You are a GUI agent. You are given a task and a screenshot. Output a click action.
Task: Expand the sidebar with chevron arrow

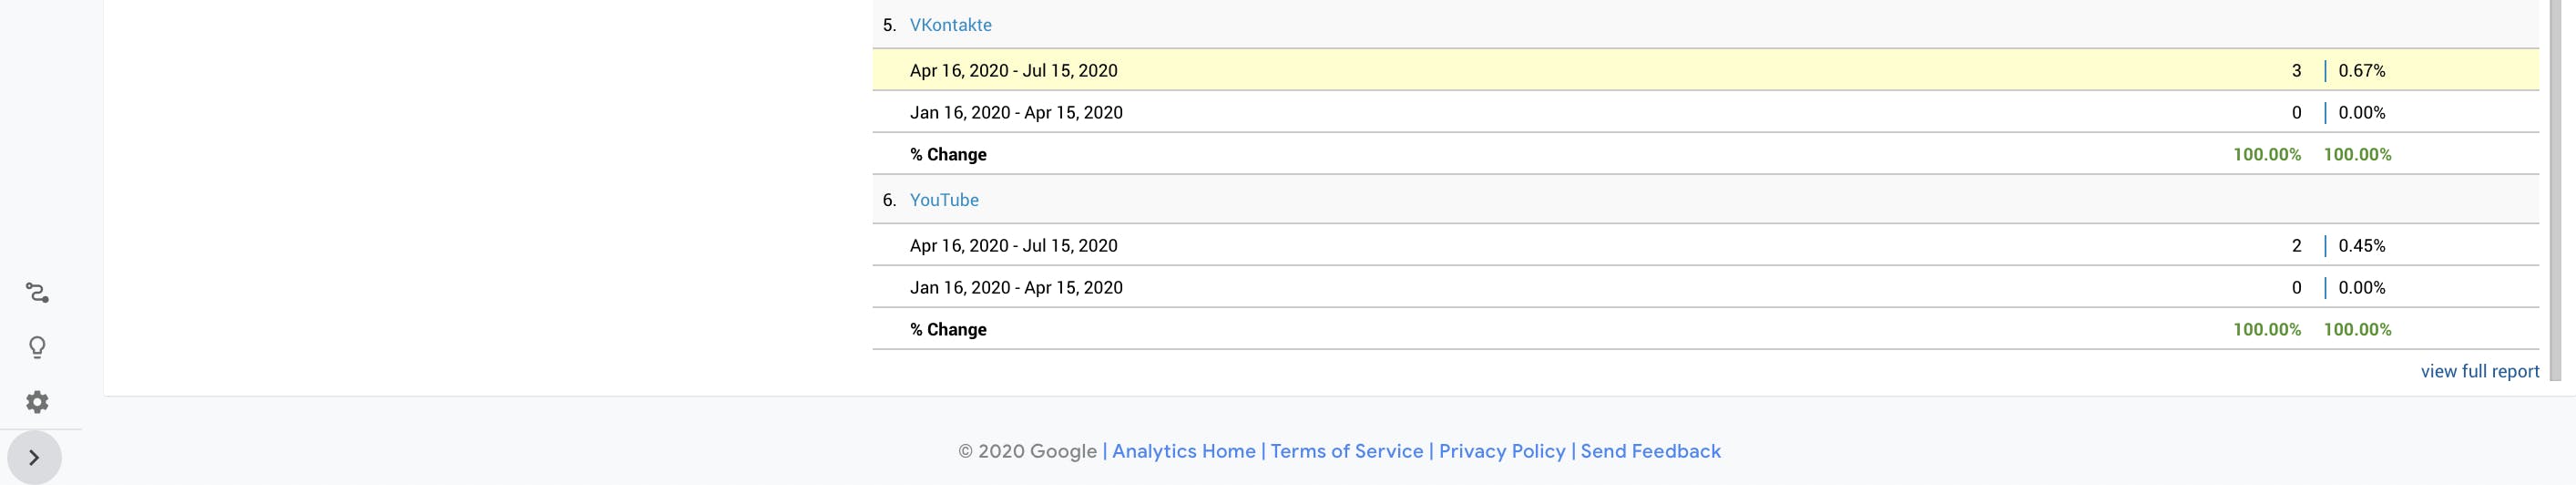pyautogui.click(x=34, y=457)
